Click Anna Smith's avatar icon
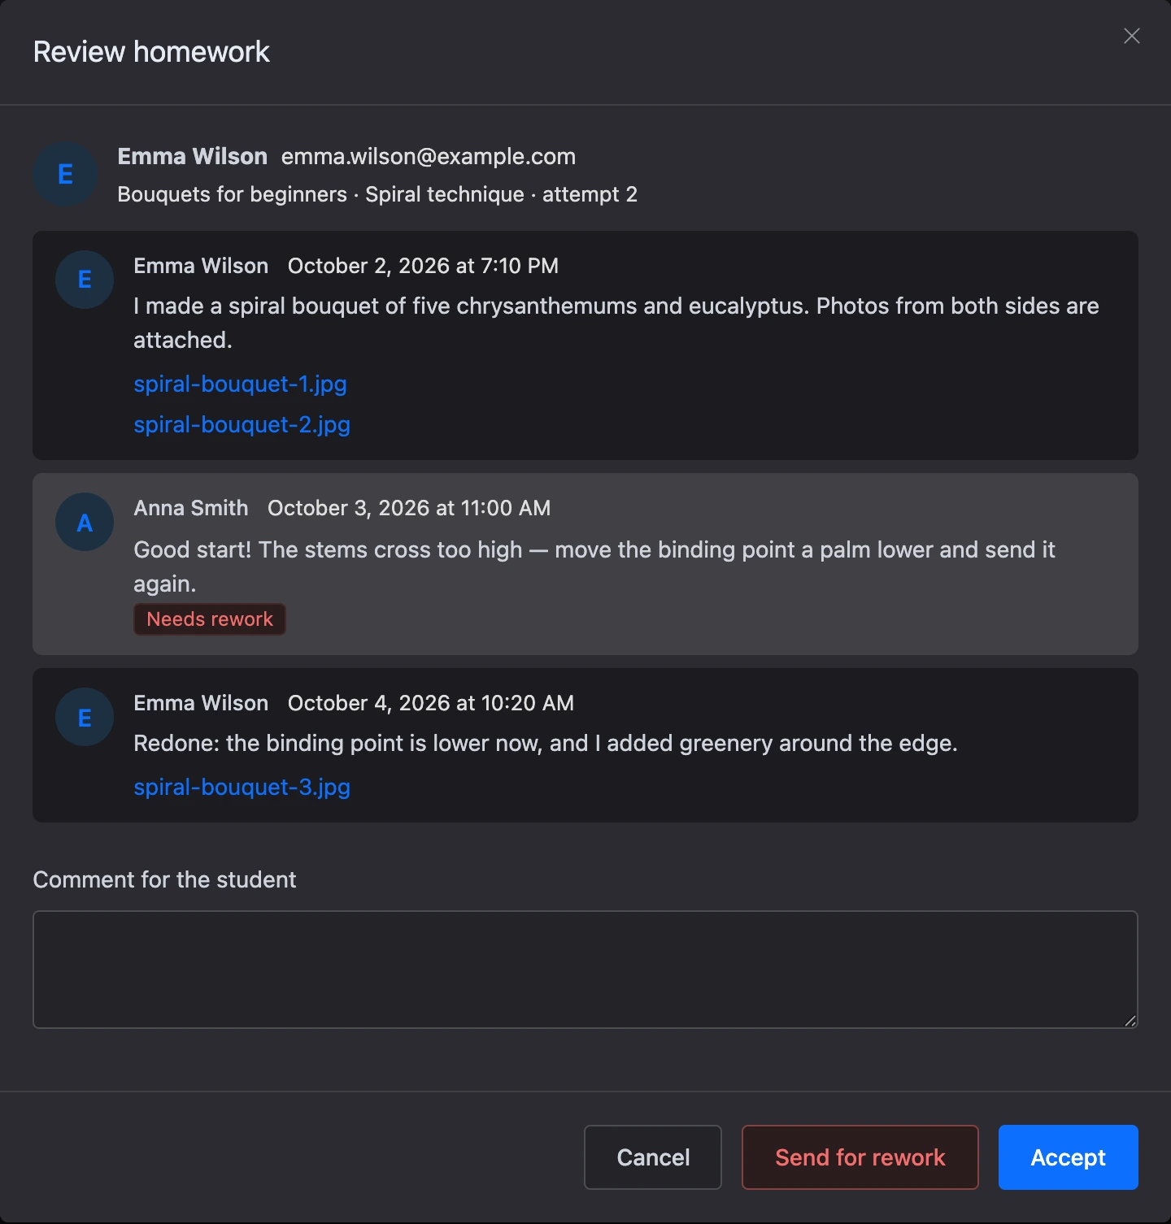The width and height of the screenshot is (1171, 1224). coord(85,522)
